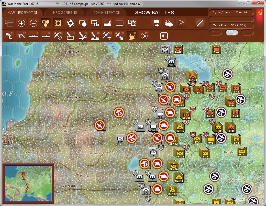266x206 pixels.
Task: Click the Soviet hammer and sickle flag
Action: click(260, 13)
